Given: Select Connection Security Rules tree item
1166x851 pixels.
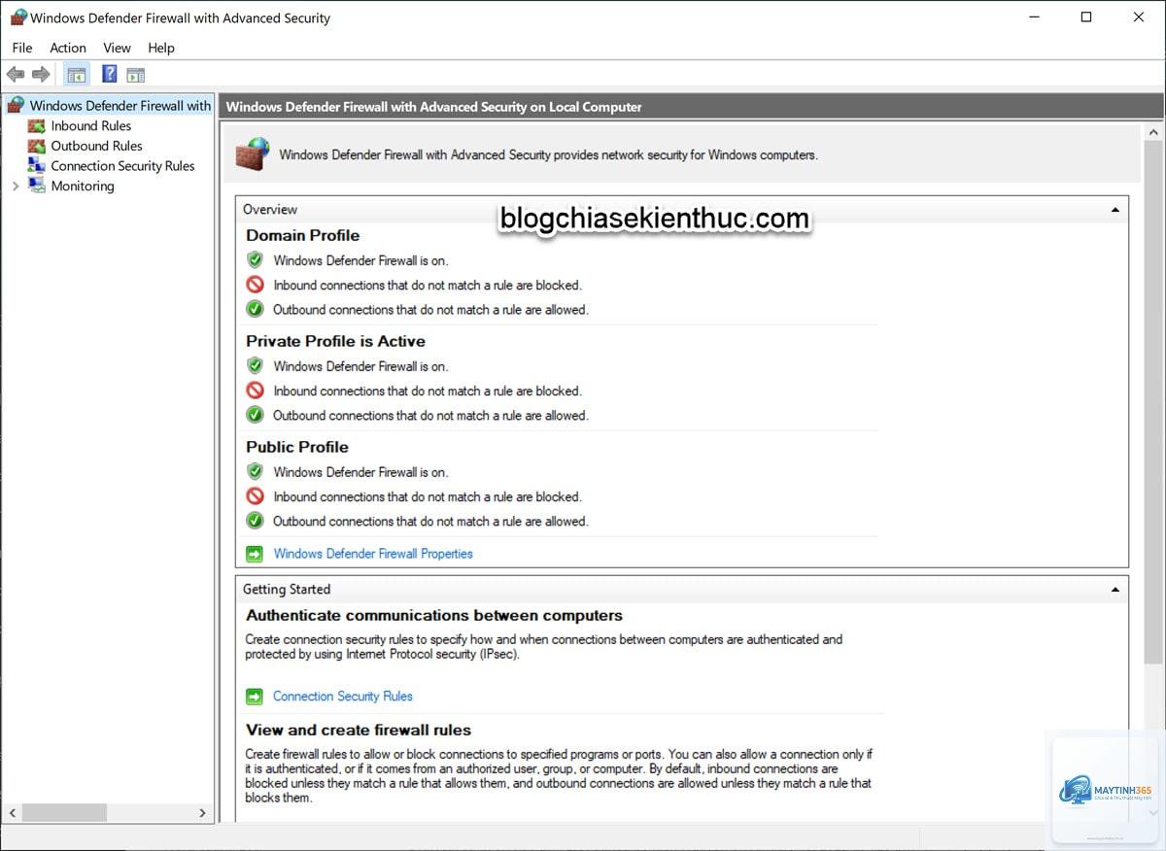Looking at the screenshot, I should (123, 166).
